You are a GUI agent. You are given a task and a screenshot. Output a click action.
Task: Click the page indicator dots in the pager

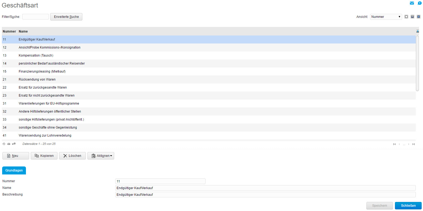click(x=404, y=145)
